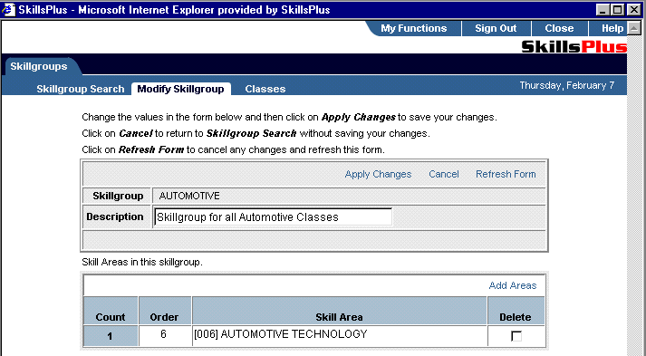The image size is (646, 356).
Task: Click the Close navigation button
Action: click(x=559, y=28)
